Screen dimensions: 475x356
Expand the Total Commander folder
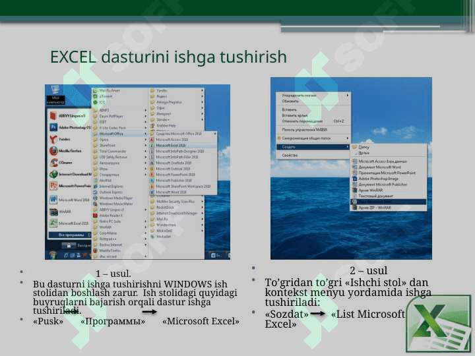coord(120,151)
